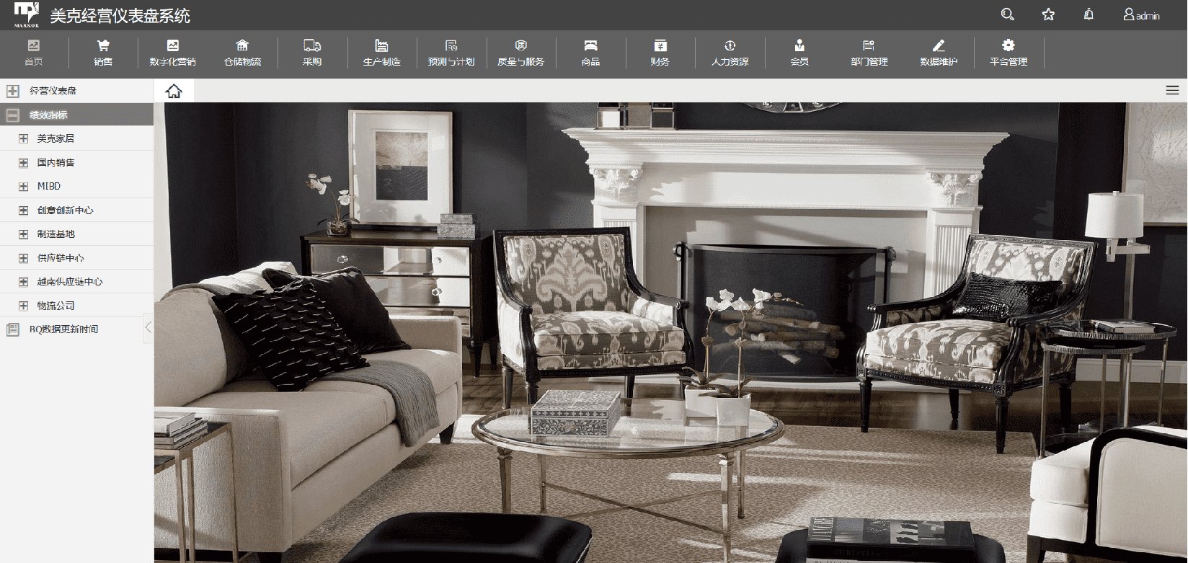Click the 仓储物流 warehouse icon

tap(242, 45)
